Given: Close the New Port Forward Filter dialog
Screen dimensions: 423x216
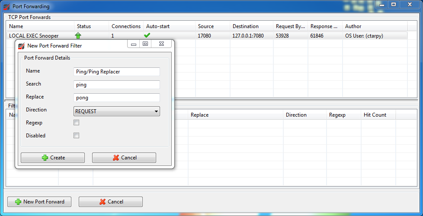Looking at the screenshot, I should pos(161,44).
